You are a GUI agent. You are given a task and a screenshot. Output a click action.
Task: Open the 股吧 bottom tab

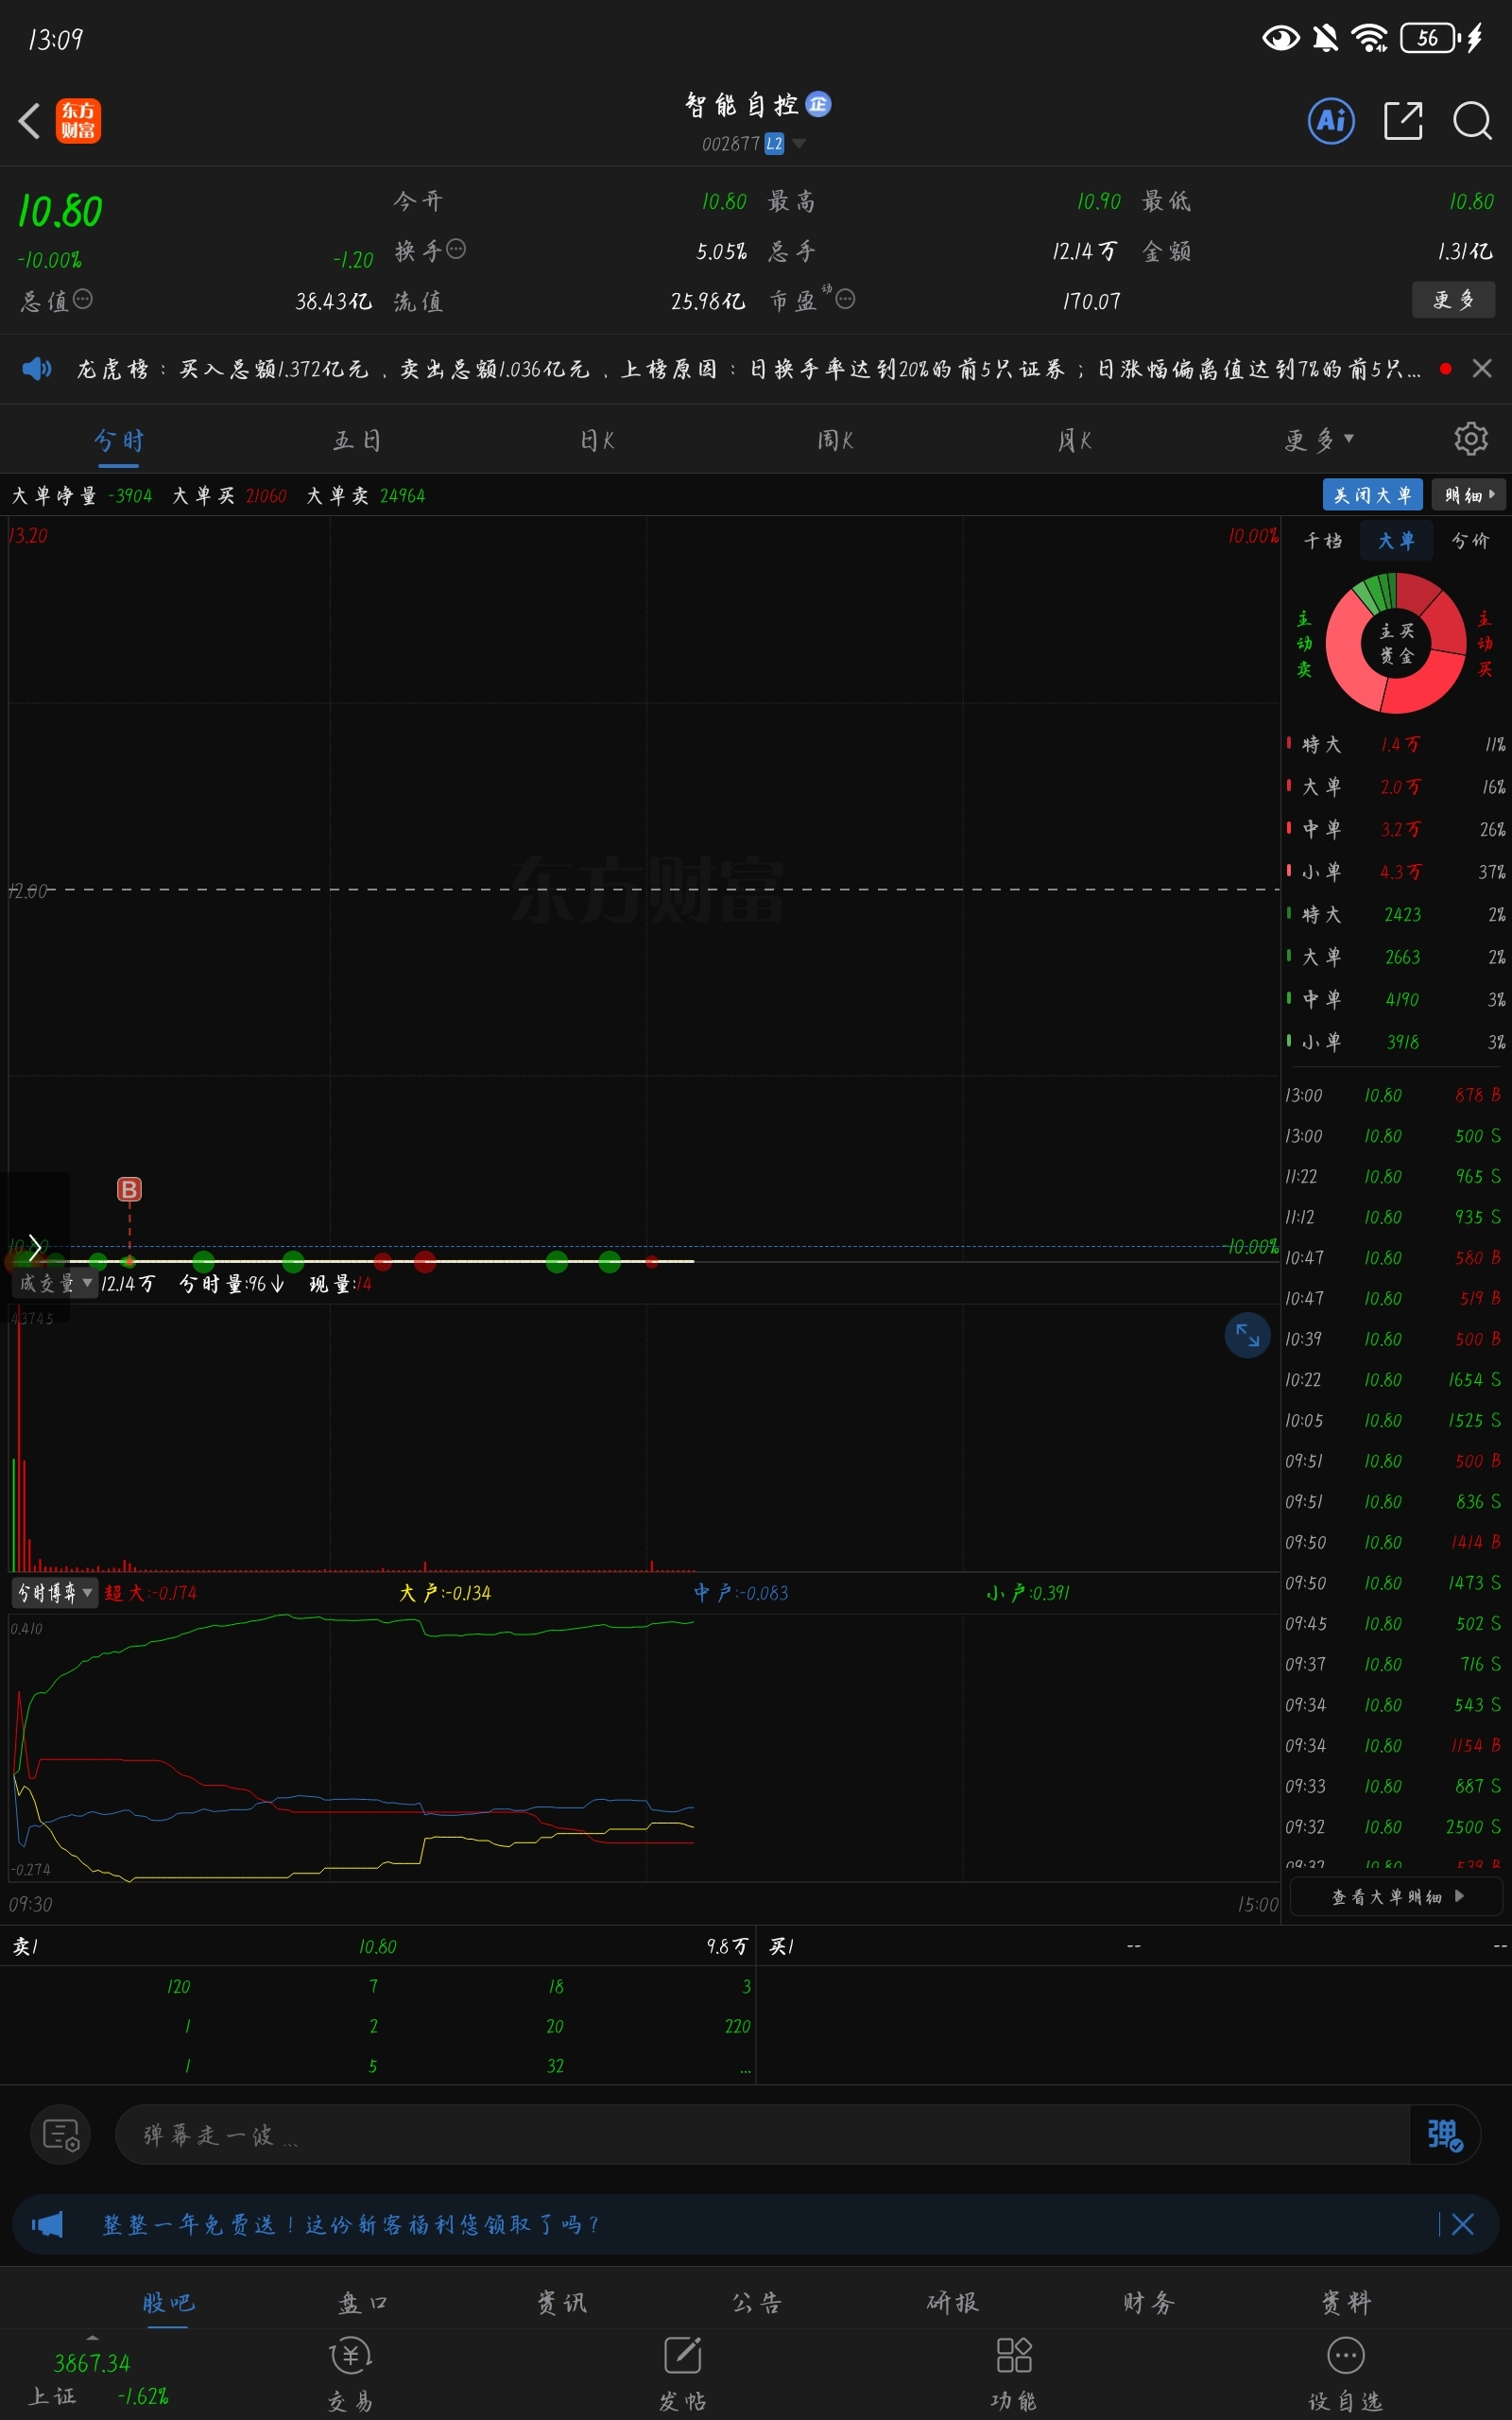pos(168,2302)
